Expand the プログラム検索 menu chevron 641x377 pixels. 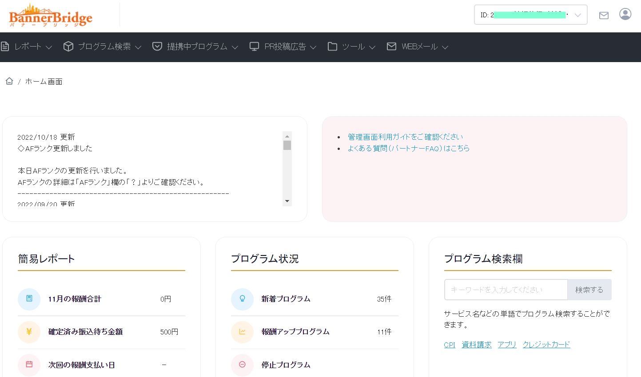[x=138, y=47]
